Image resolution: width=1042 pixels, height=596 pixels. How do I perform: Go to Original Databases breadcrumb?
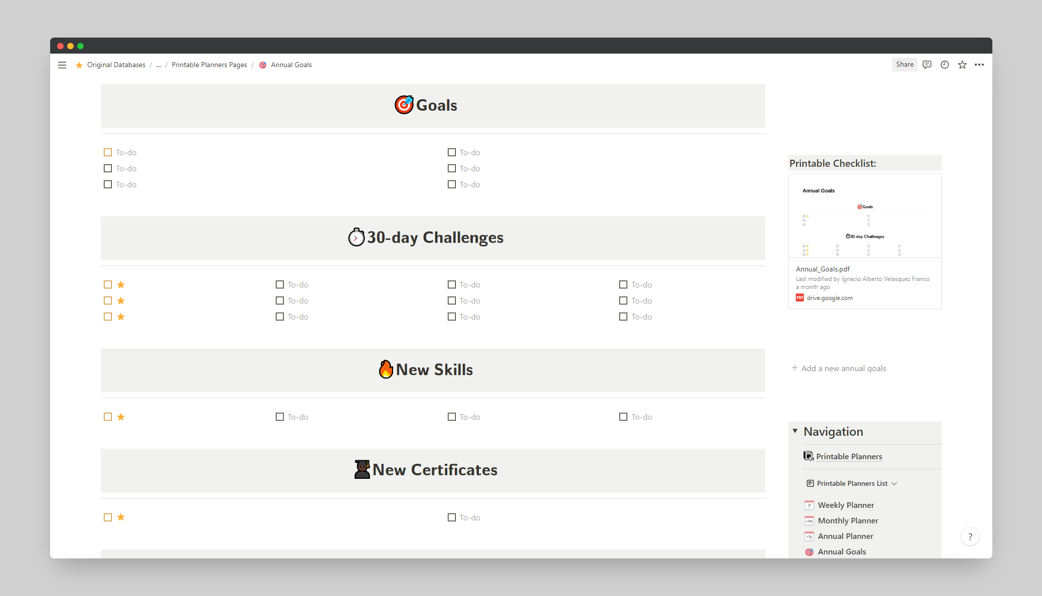point(116,65)
